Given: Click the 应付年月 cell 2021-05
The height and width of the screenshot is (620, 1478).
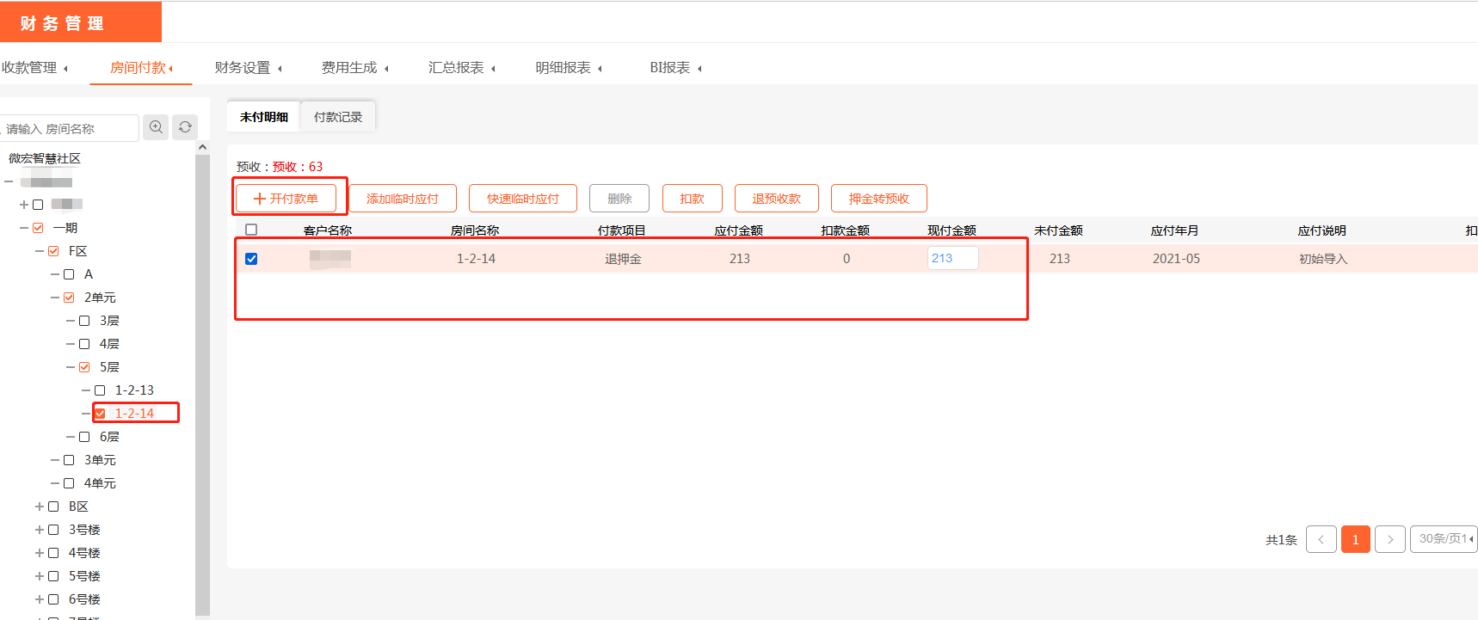Looking at the screenshot, I should click(x=1176, y=259).
